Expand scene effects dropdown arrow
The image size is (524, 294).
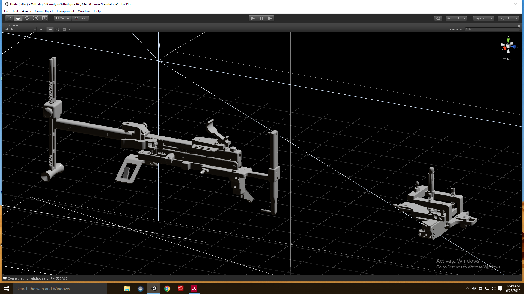coord(69,29)
